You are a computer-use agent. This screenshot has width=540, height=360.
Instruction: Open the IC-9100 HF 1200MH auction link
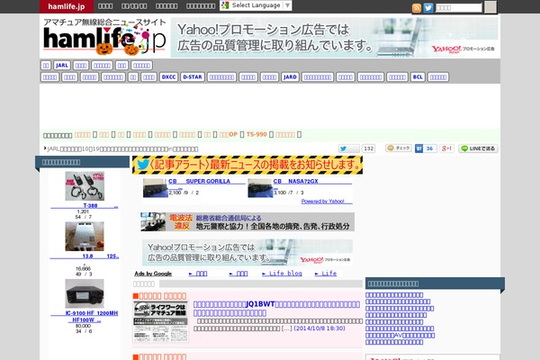[85, 317]
